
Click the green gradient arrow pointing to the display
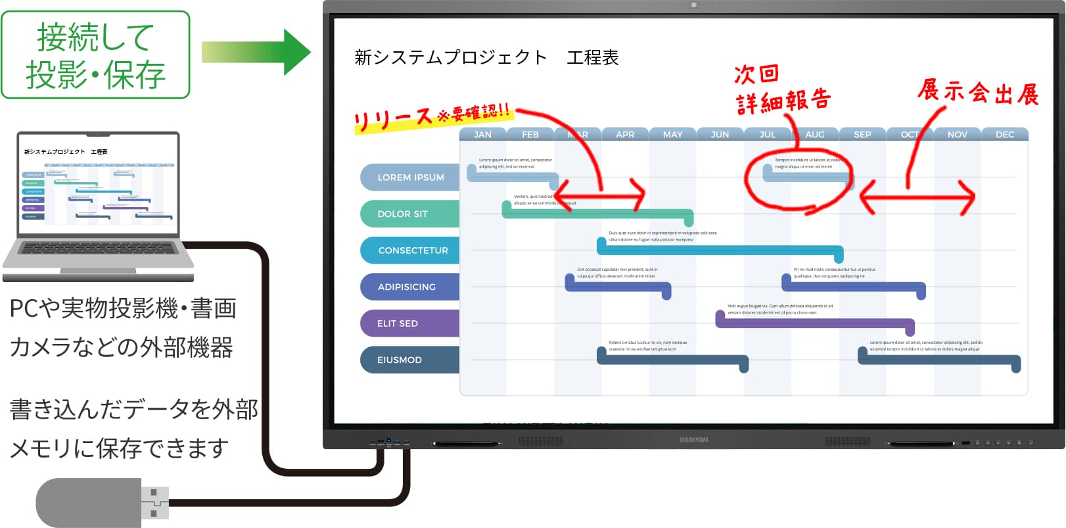(256, 52)
